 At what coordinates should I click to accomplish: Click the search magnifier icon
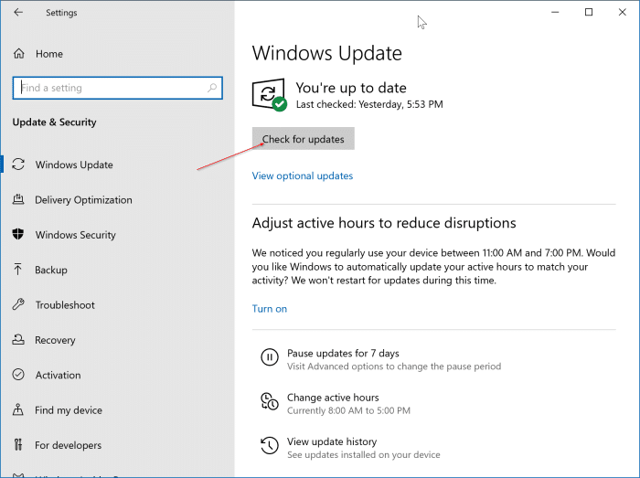pyautogui.click(x=212, y=88)
